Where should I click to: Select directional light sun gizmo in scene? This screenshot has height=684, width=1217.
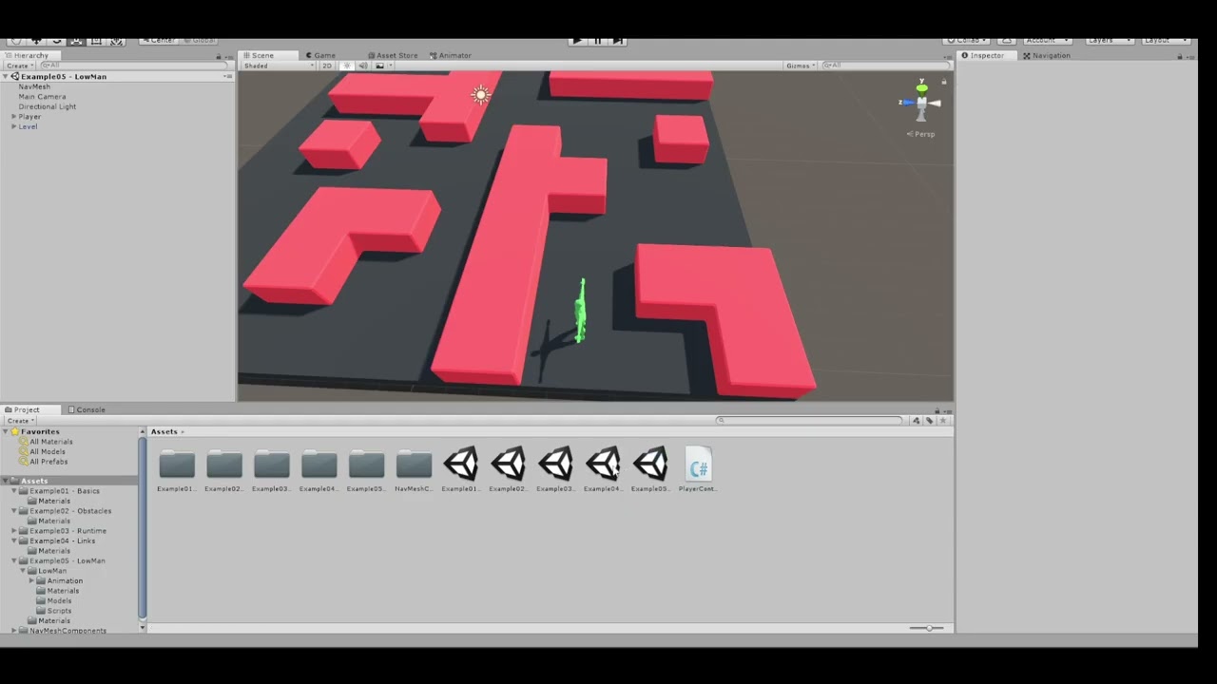(480, 94)
